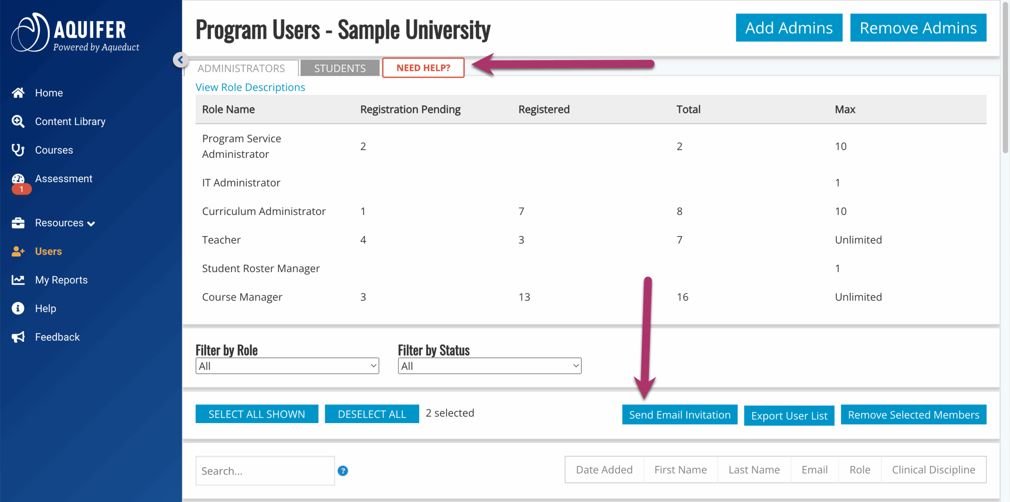Open Assessment gauge icon
The width and height of the screenshot is (1010, 502).
[18, 179]
